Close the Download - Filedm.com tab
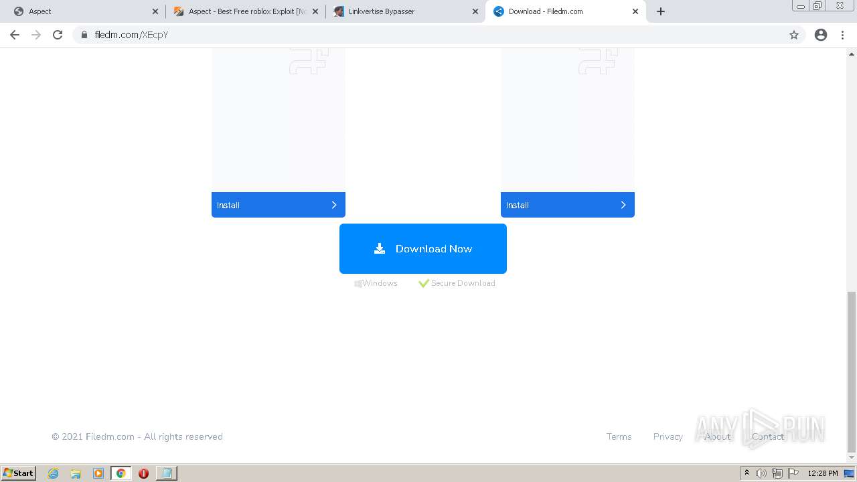Image resolution: width=857 pixels, height=482 pixels. point(635,11)
